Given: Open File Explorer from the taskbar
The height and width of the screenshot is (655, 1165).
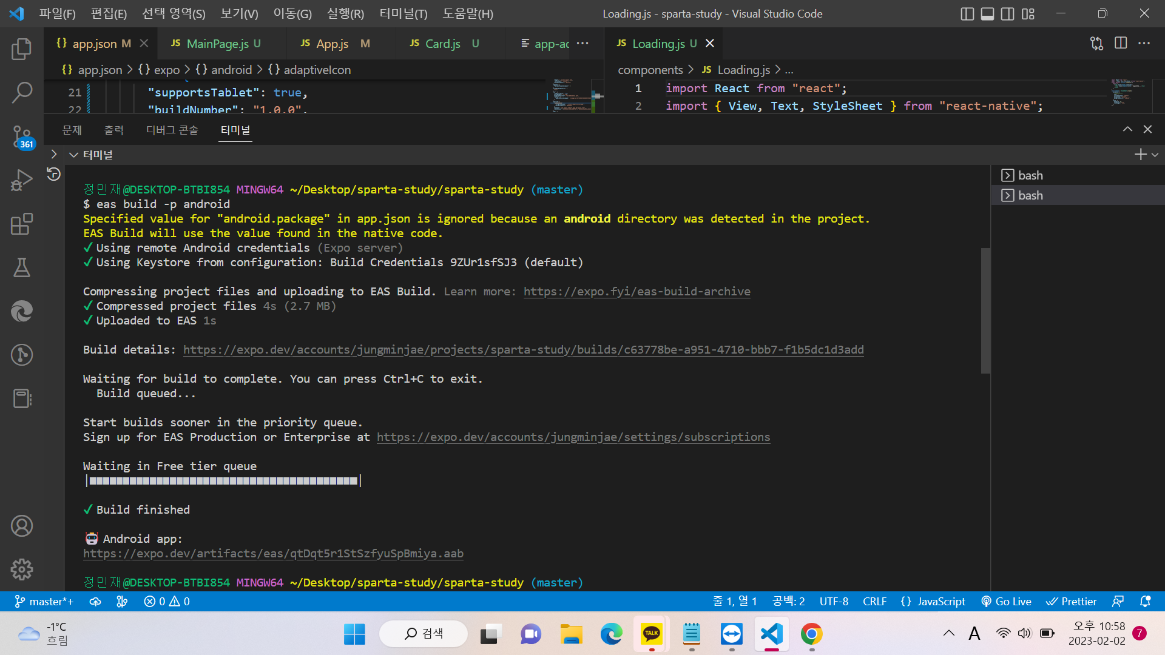Looking at the screenshot, I should pos(571,634).
